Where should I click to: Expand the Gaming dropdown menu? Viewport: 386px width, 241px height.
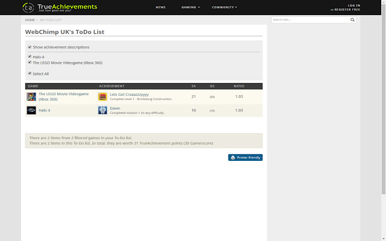pyautogui.click(x=191, y=7)
